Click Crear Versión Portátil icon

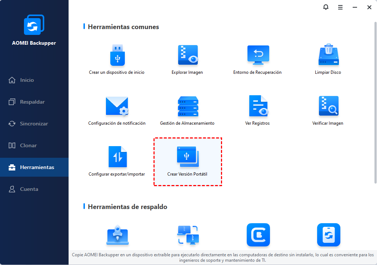(x=188, y=157)
